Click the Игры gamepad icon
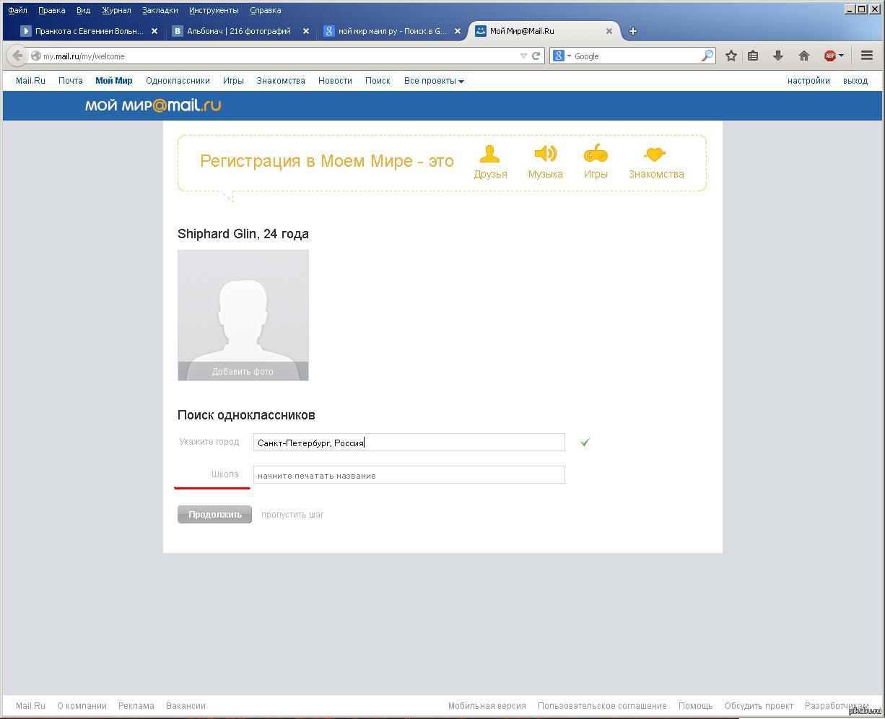Screen dimensions: 885x719 click(x=596, y=154)
